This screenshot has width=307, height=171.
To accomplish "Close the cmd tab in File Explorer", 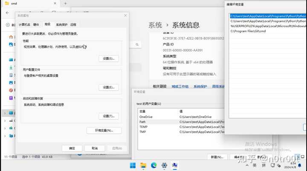I will tap(55, 3).
